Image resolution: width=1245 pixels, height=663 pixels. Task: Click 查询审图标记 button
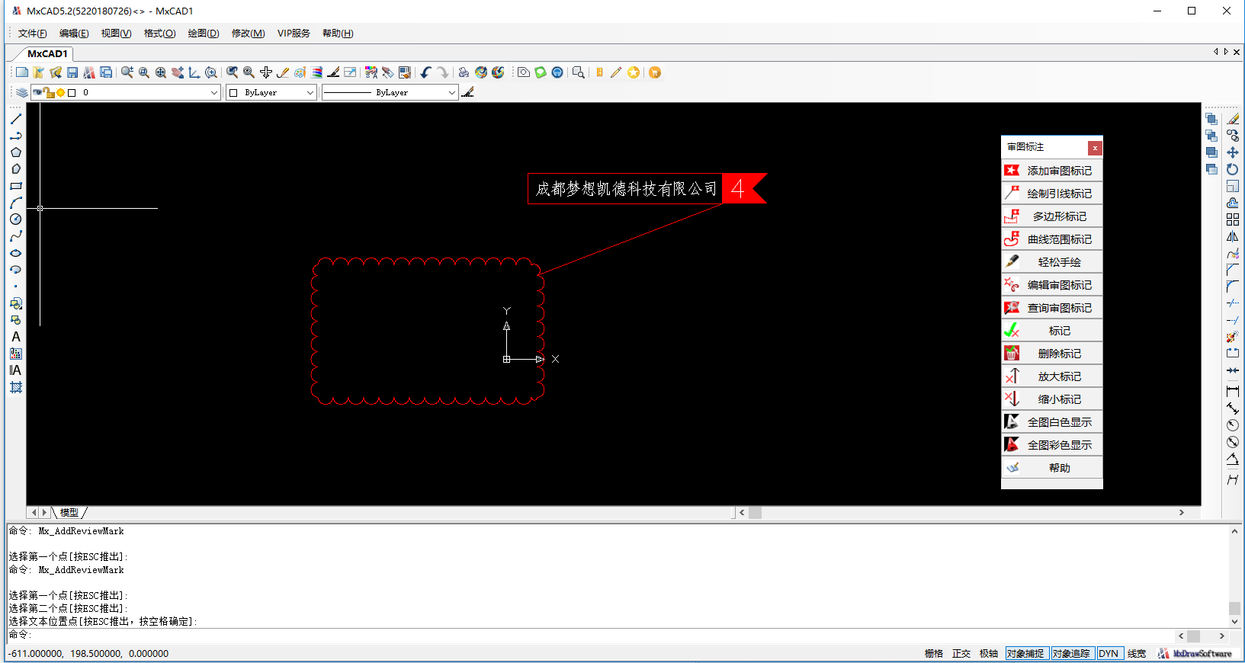[1052, 308]
